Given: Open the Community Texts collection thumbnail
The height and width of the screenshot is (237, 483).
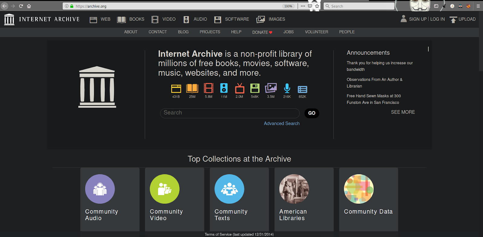Looking at the screenshot, I should coord(229,189).
